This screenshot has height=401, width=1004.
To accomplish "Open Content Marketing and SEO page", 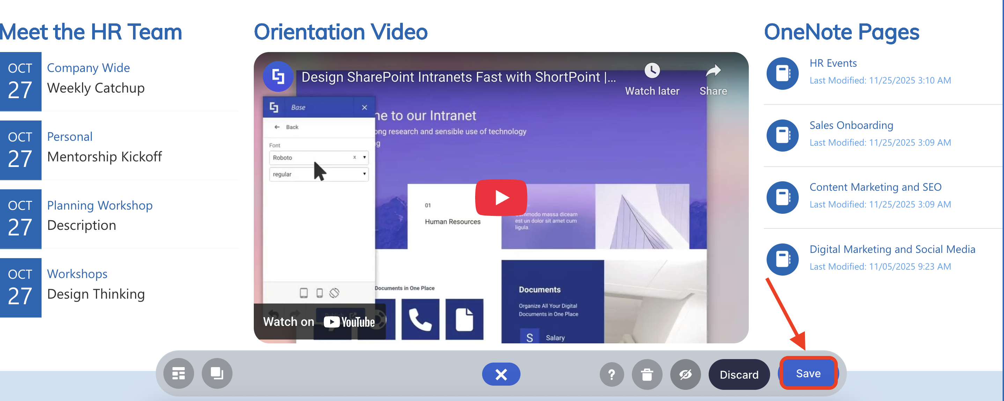I will click(x=875, y=187).
